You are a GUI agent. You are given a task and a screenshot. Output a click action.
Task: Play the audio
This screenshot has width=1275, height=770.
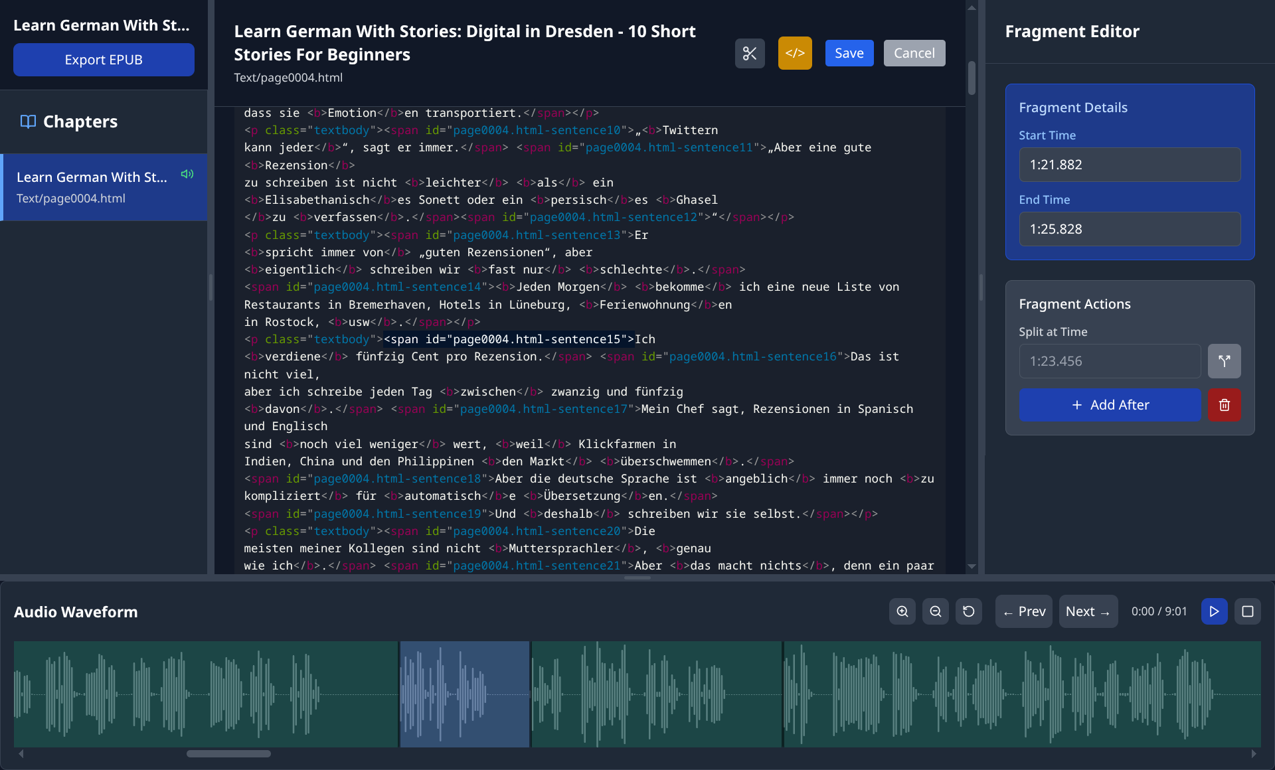(x=1214, y=611)
